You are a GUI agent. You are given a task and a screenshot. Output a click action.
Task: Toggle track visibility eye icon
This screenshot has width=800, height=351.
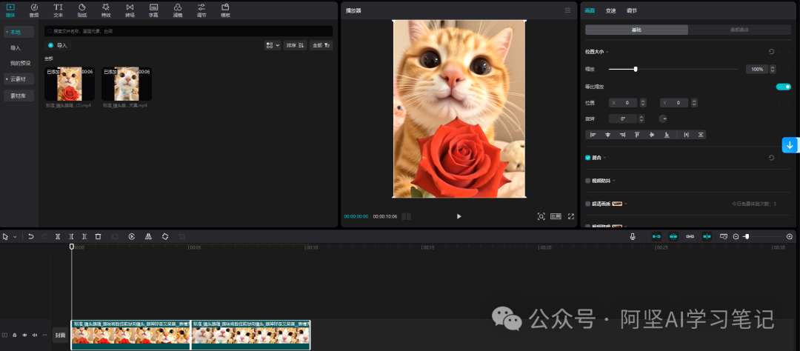(24, 335)
